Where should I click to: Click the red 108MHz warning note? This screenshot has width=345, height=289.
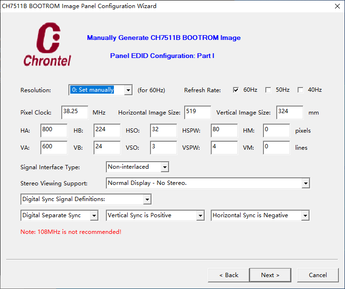coord(71,232)
